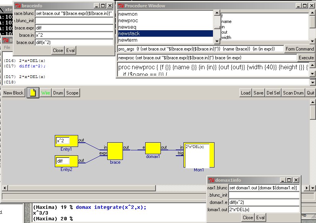Select the brace yellow block
Viewport: 316px width, 223px height.
115,151
